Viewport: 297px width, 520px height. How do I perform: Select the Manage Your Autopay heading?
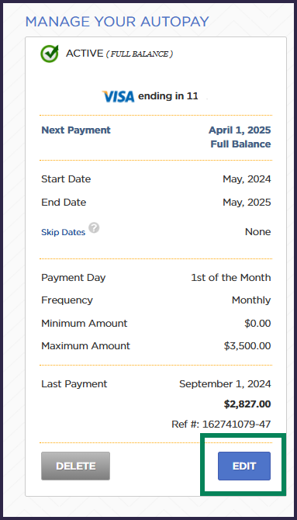coord(117,22)
